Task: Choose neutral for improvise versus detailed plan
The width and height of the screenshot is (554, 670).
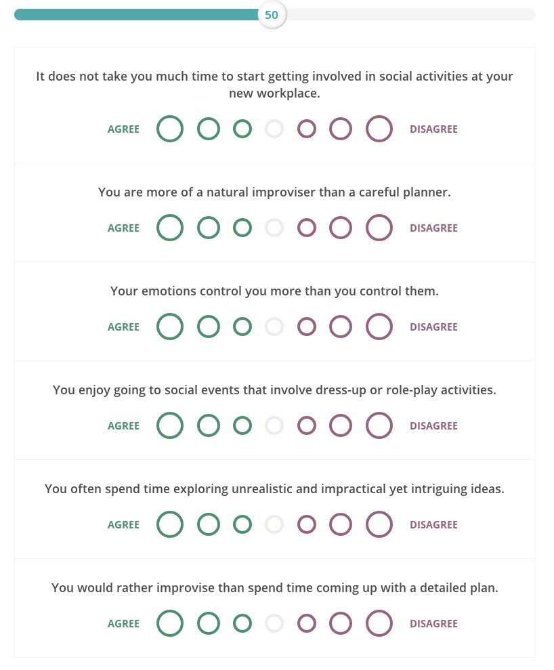Action: click(274, 623)
